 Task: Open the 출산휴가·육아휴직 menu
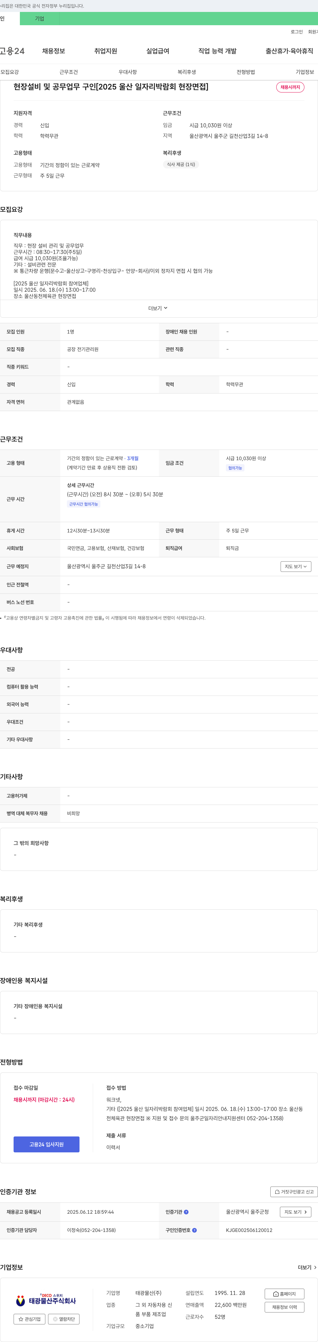coord(290,51)
